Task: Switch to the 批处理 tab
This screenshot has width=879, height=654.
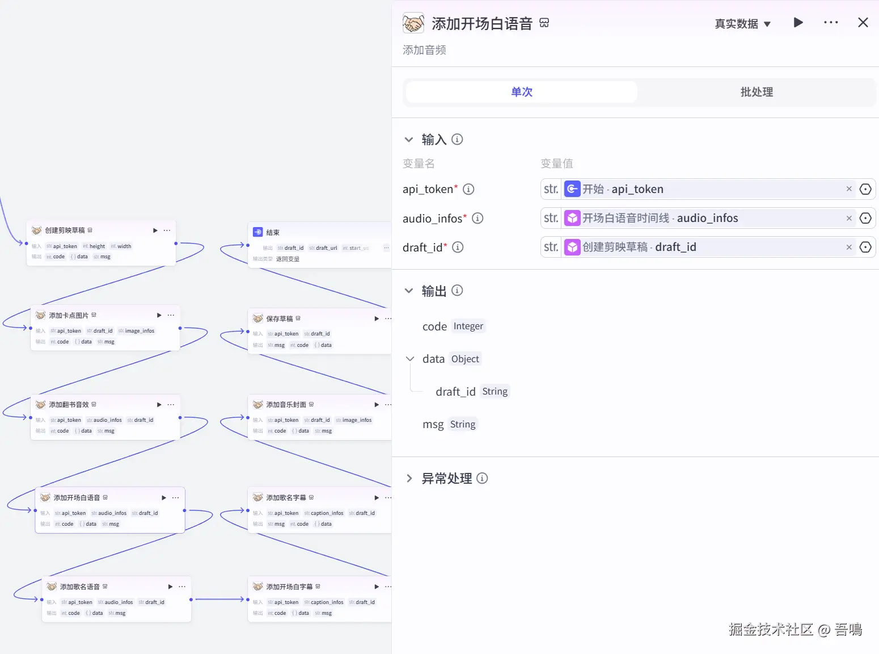Action: coord(757,92)
